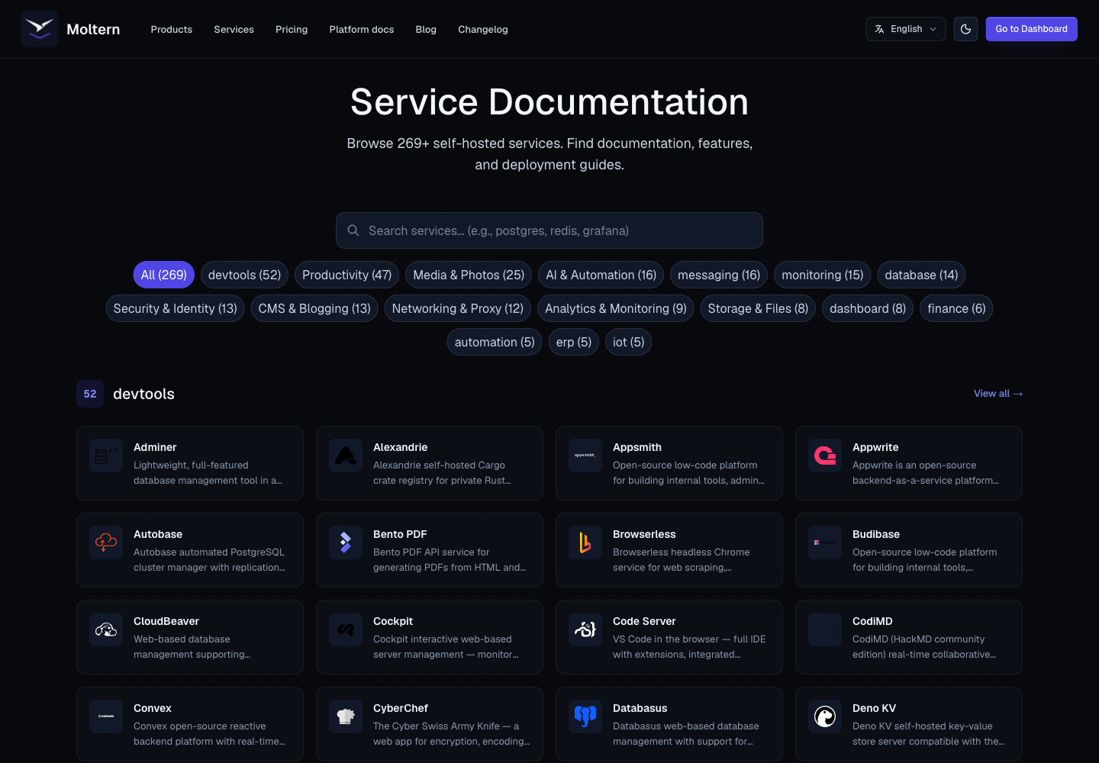Click Alexandrie logo icon
This screenshot has height=763, width=1099.
point(346,456)
